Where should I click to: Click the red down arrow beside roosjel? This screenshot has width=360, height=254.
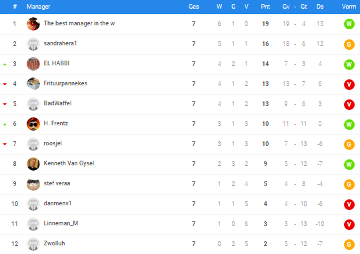point(5,144)
